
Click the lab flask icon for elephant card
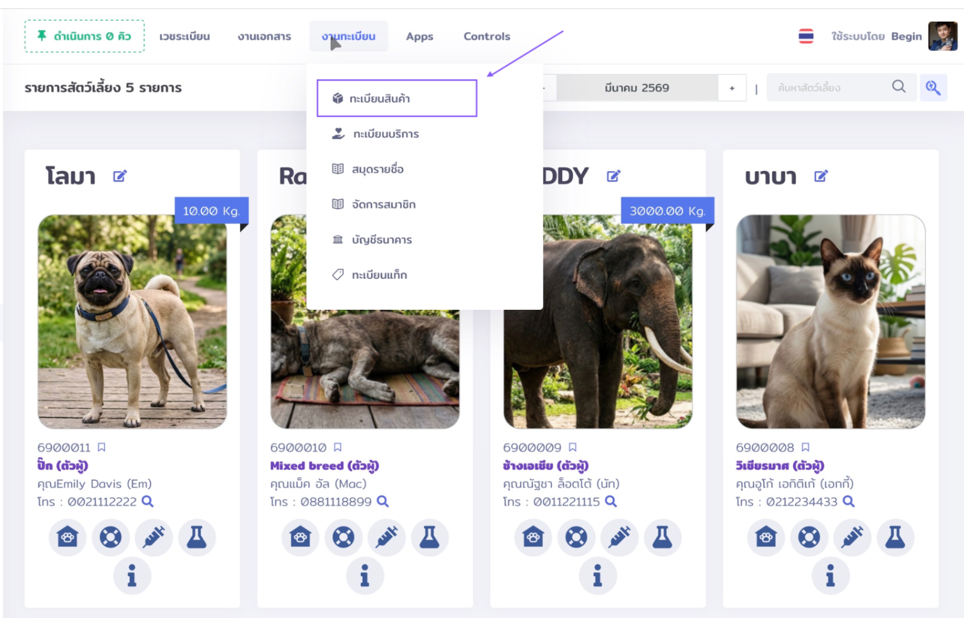pos(662,537)
